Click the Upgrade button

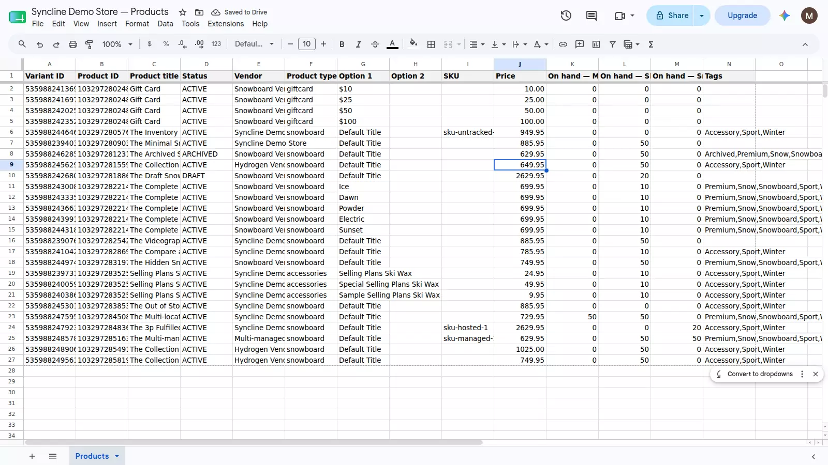point(742,16)
